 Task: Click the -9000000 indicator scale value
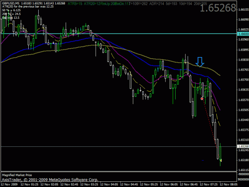pyautogui.click(x=243, y=174)
